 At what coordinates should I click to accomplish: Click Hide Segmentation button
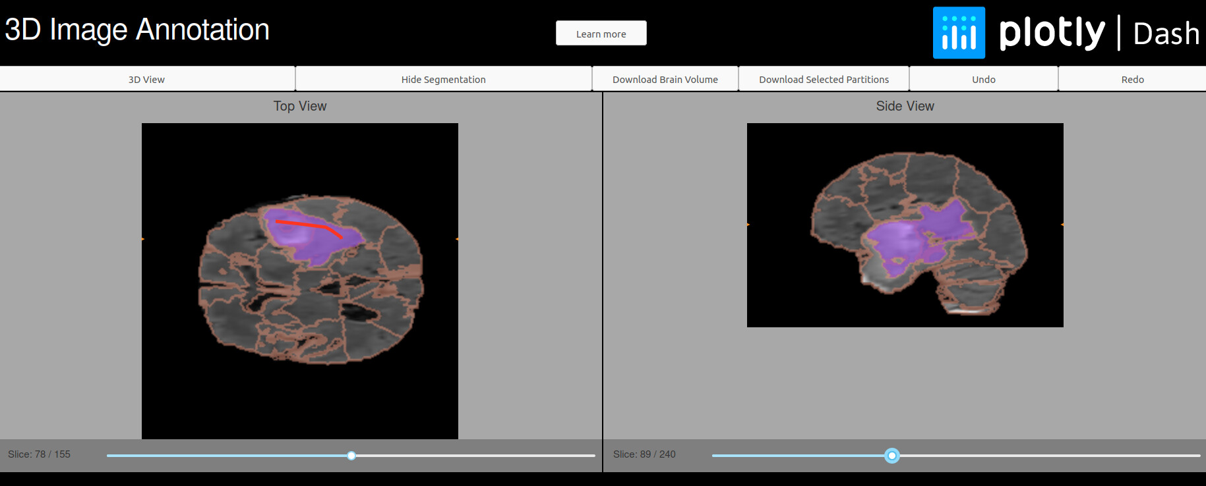[443, 79]
